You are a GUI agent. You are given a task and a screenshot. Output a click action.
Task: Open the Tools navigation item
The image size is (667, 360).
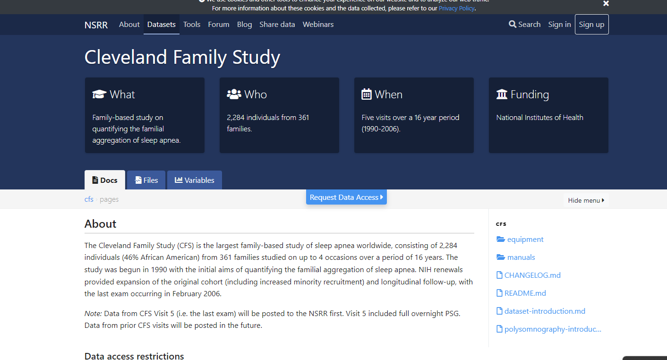click(192, 25)
